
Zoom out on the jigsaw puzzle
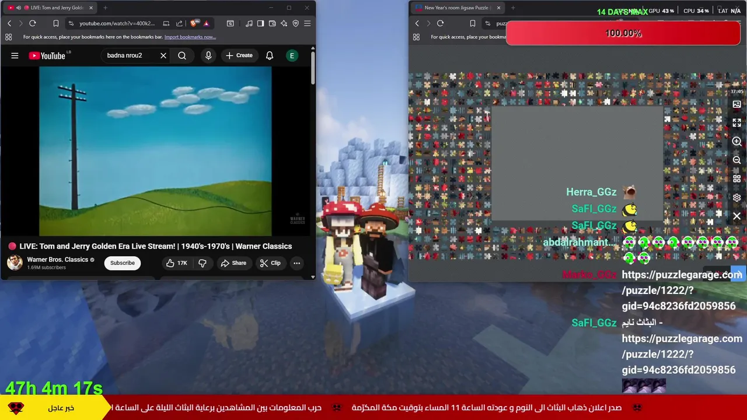click(x=736, y=160)
